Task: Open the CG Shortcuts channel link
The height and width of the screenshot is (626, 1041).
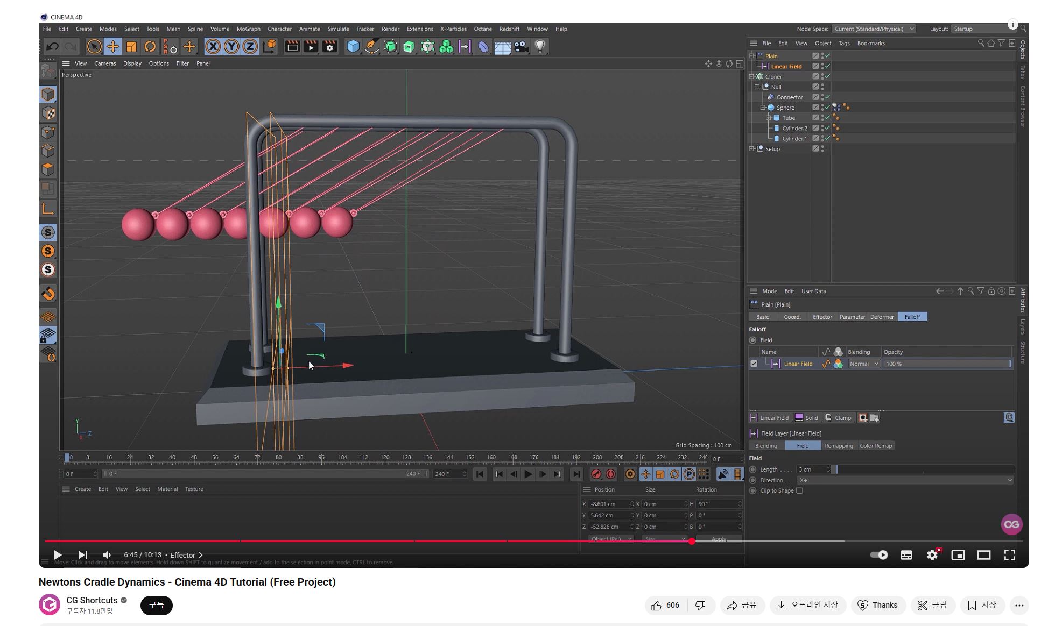Action: (92, 601)
